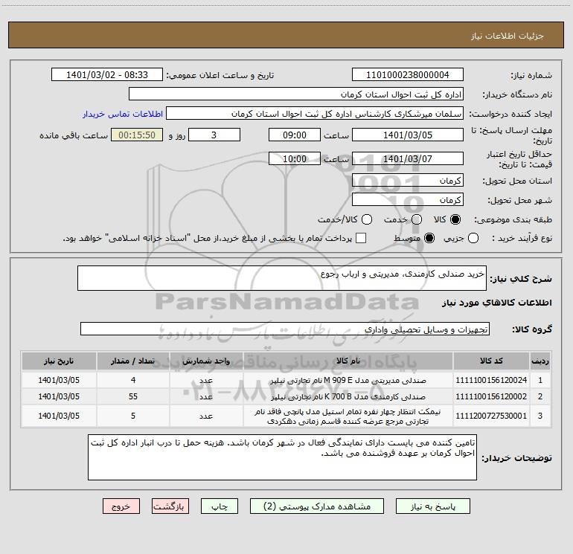
Task: Click the validity time field 10:00
Action: (x=295, y=158)
